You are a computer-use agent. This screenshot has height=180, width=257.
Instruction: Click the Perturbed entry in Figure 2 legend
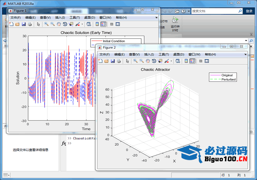229,79
